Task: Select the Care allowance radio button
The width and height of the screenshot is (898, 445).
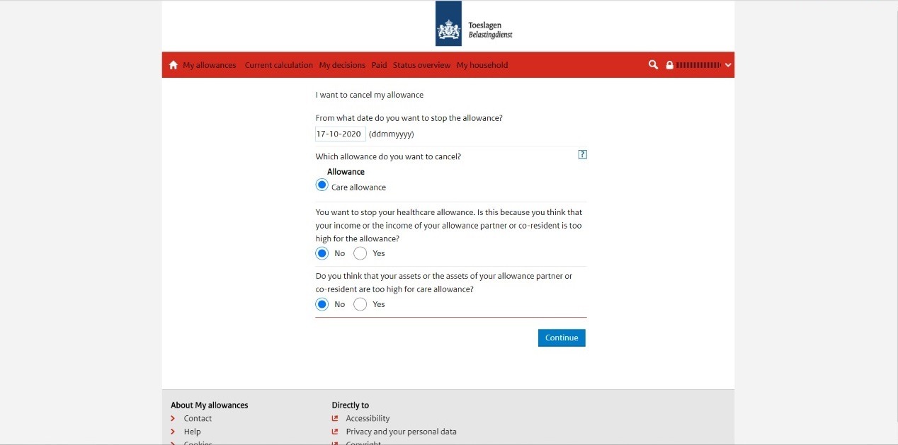Action: click(x=322, y=185)
